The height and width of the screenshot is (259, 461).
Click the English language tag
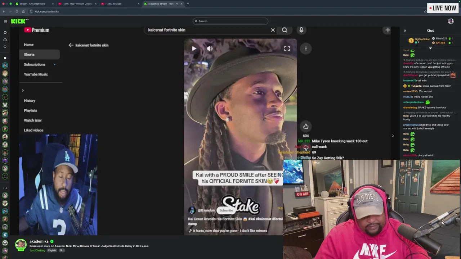[x=52, y=250]
